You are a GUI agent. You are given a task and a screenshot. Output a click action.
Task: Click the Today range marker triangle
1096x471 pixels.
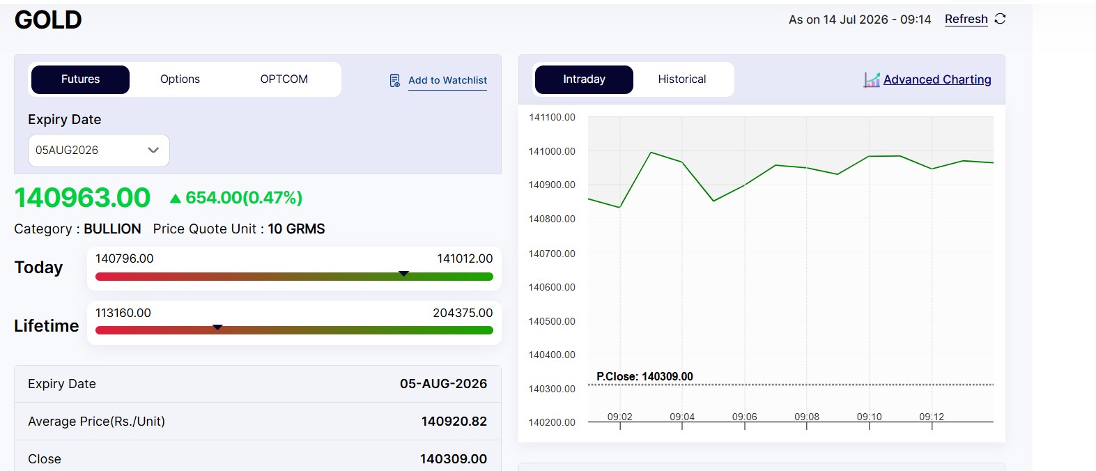403,273
